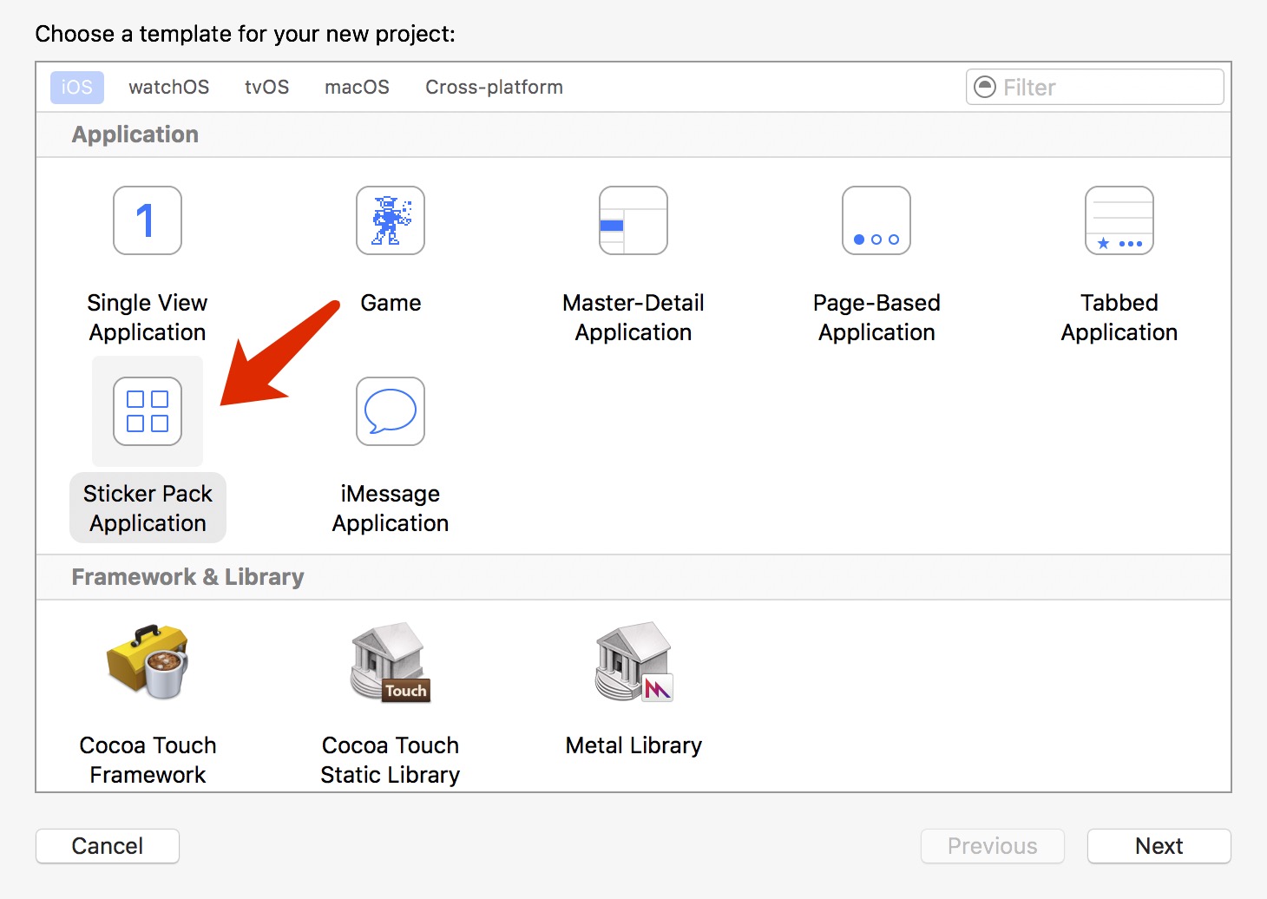The width and height of the screenshot is (1267, 899).
Task: Show Cross-platform templates tab
Action: (495, 88)
